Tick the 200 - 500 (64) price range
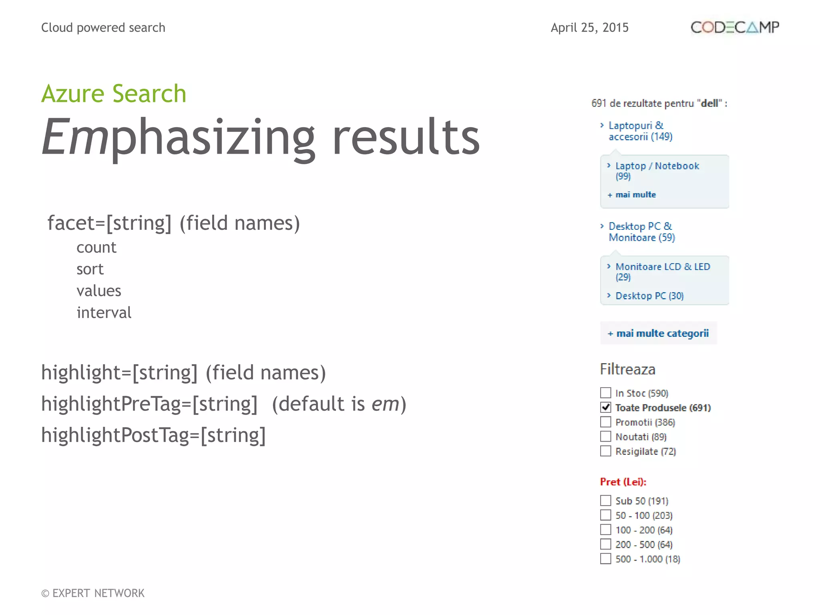 tap(606, 544)
